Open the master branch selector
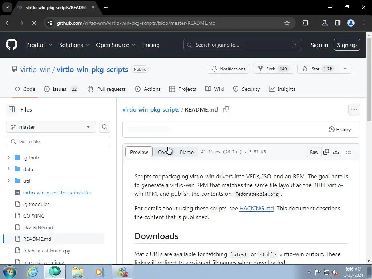 point(51,127)
